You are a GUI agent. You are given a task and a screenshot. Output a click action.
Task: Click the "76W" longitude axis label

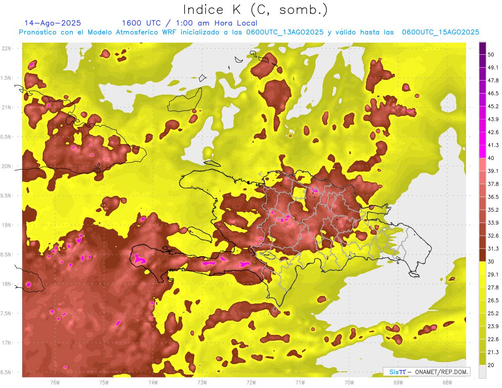tap(54, 383)
